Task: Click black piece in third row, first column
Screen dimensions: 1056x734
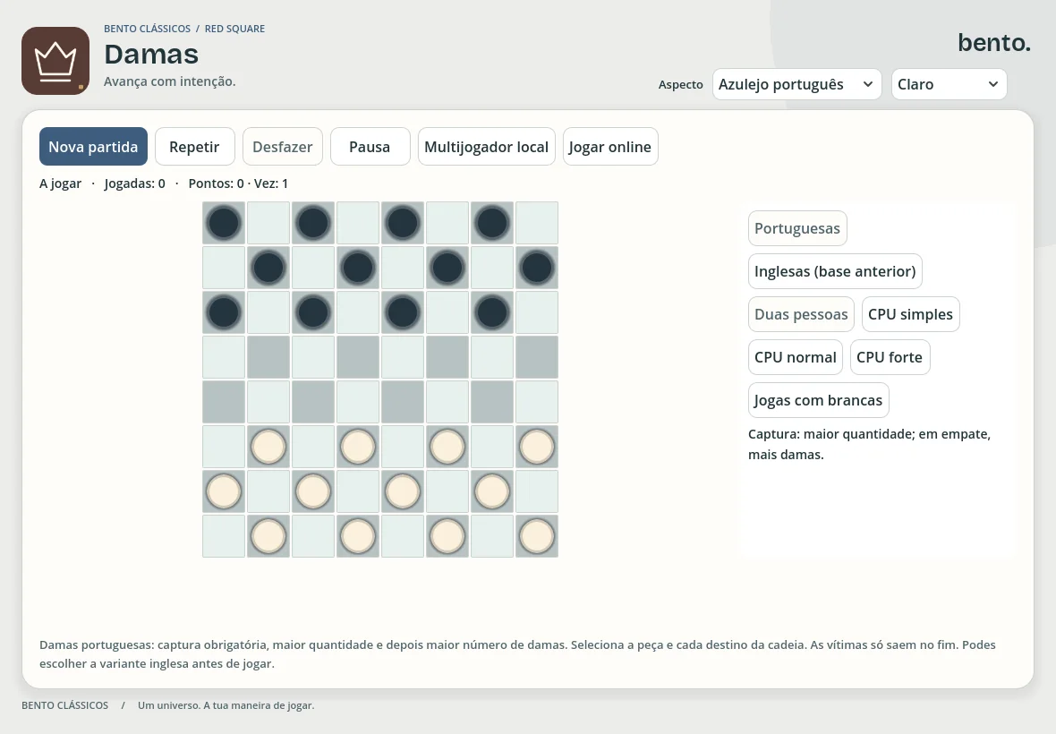Action: click(x=224, y=312)
